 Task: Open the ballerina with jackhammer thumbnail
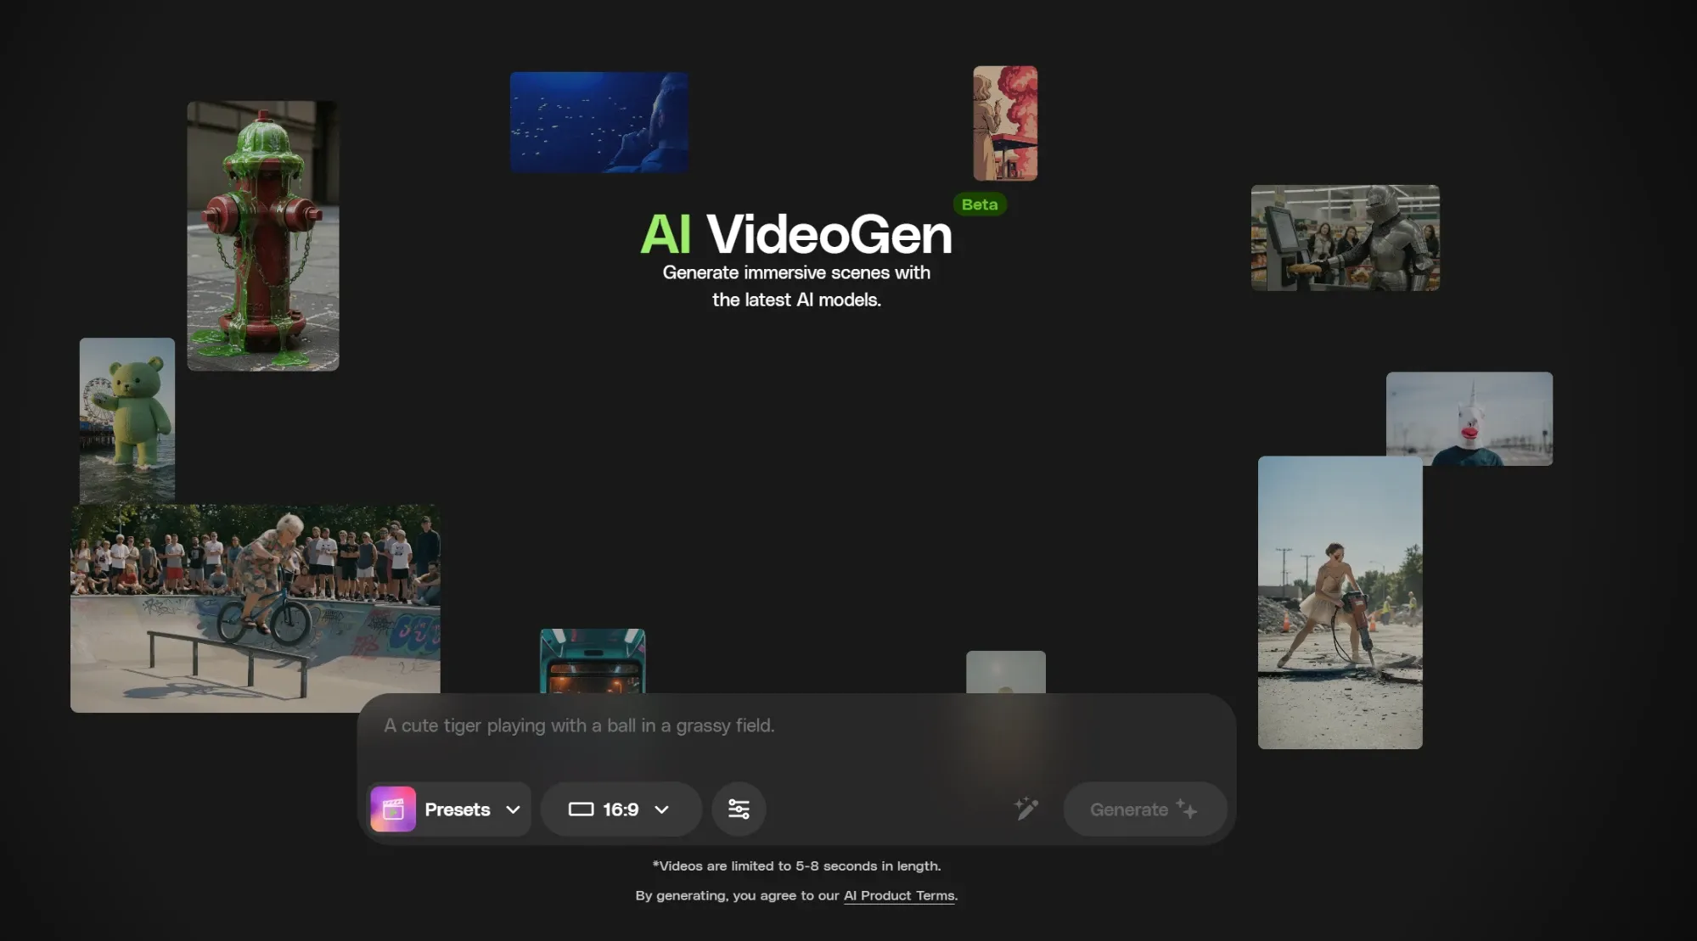click(x=1340, y=602)
